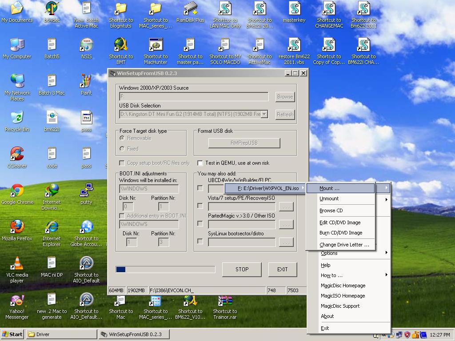Launch Mozilla Firefox from the desktop

tap(17, 230)
